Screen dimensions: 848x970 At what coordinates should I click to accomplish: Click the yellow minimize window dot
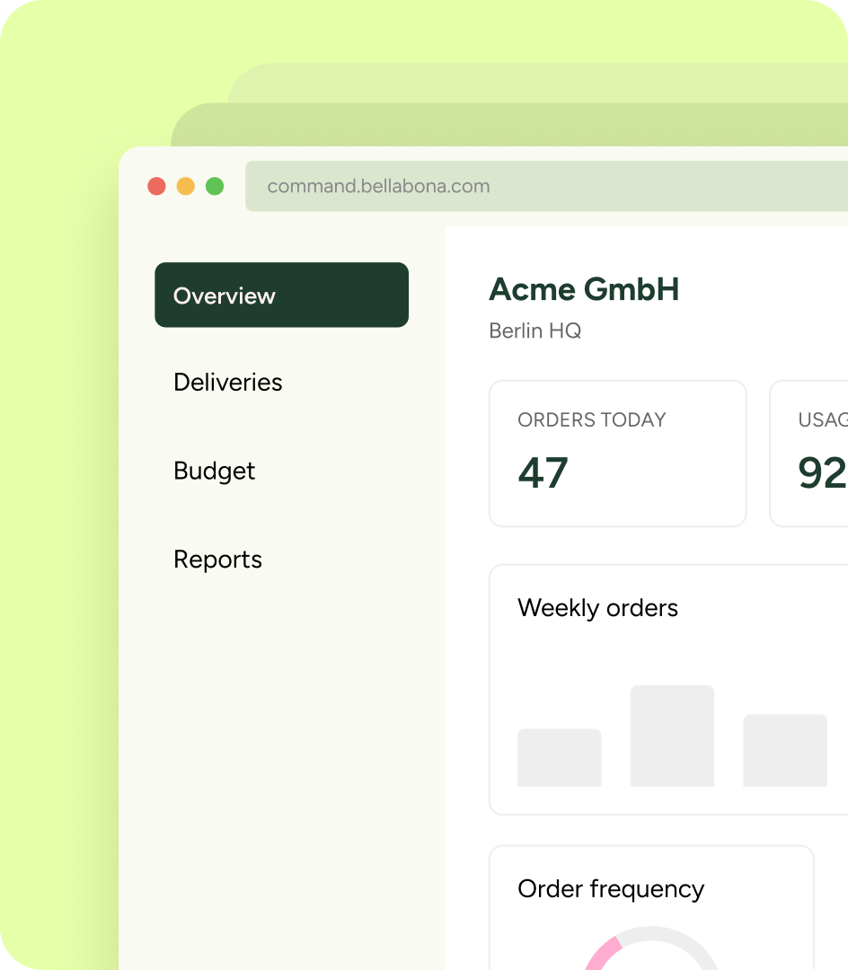pyautogui.click(x=186, y=186)
